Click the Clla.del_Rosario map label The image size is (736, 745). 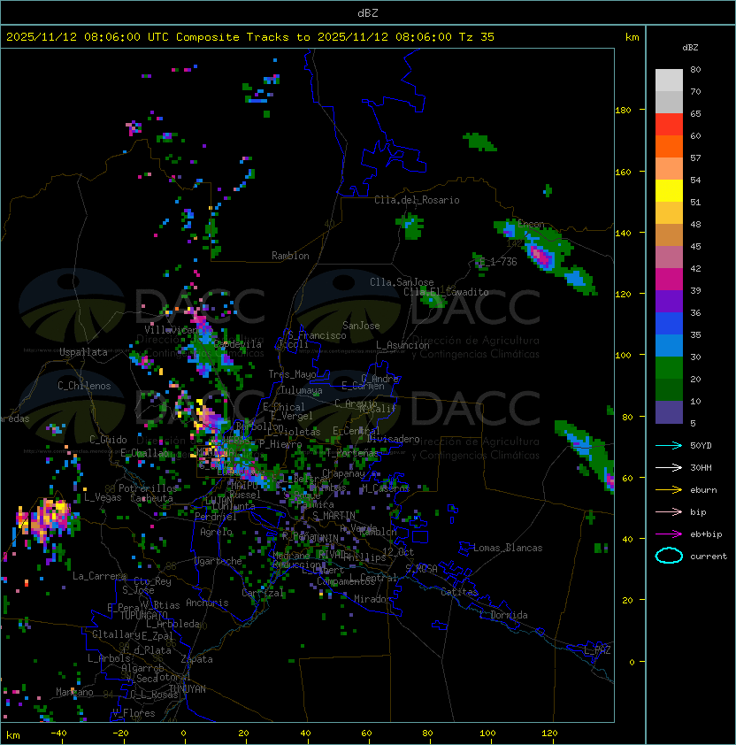point(417,200)
